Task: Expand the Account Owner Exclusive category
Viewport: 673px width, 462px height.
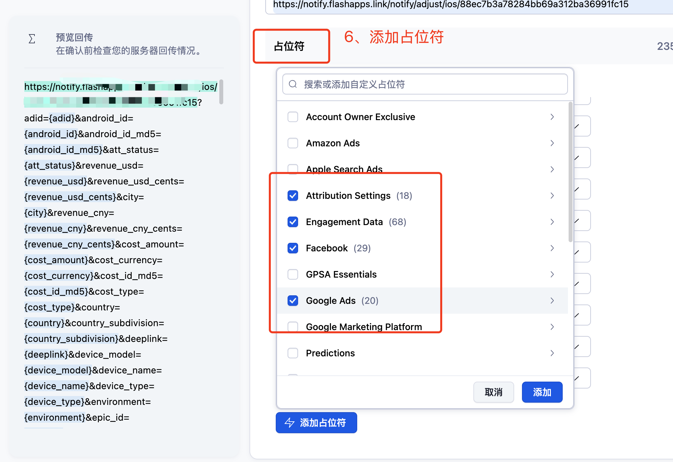Action: (552, 117)
